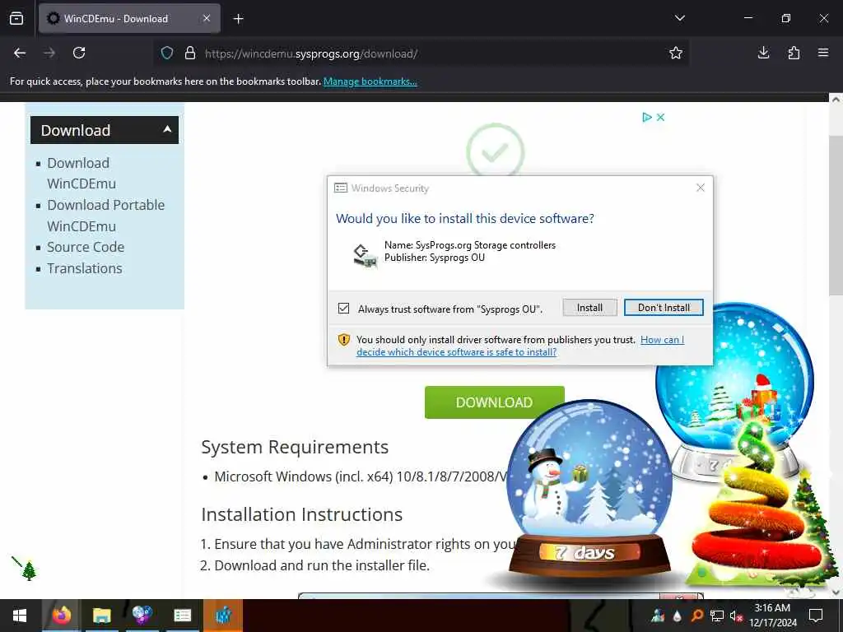Click the snowman snow globe 7 days widget
The image size is (843, 632).
coord(589,489)
